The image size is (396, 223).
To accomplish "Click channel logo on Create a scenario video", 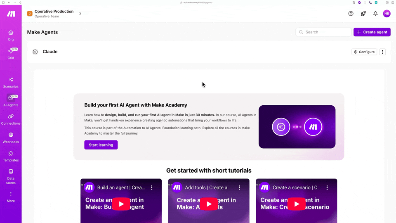I will tap(264, 187).
